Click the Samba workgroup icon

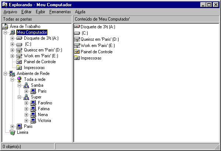26,85
